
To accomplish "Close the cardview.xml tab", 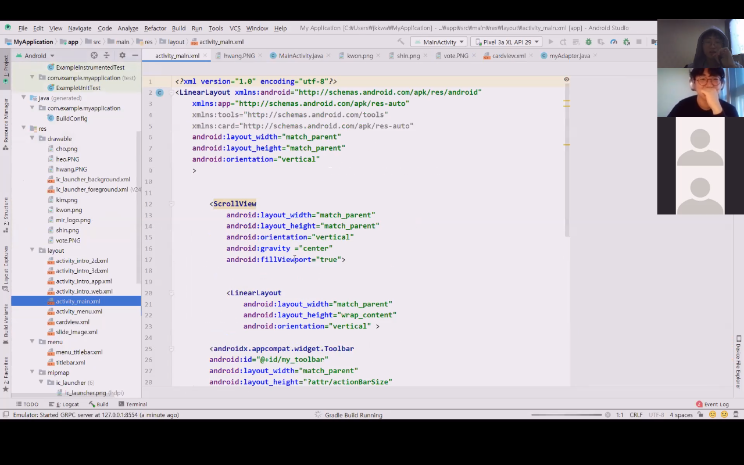I will (532, 56).
